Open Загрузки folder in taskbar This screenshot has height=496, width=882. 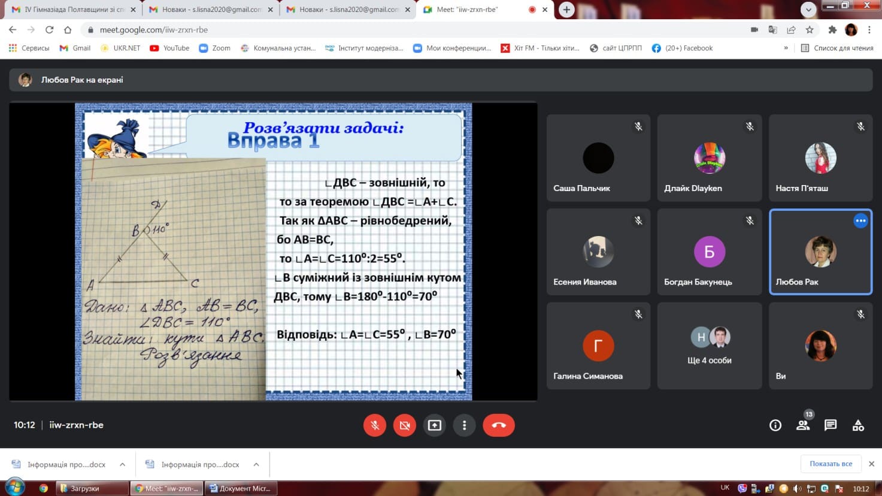tap(92, 488)
